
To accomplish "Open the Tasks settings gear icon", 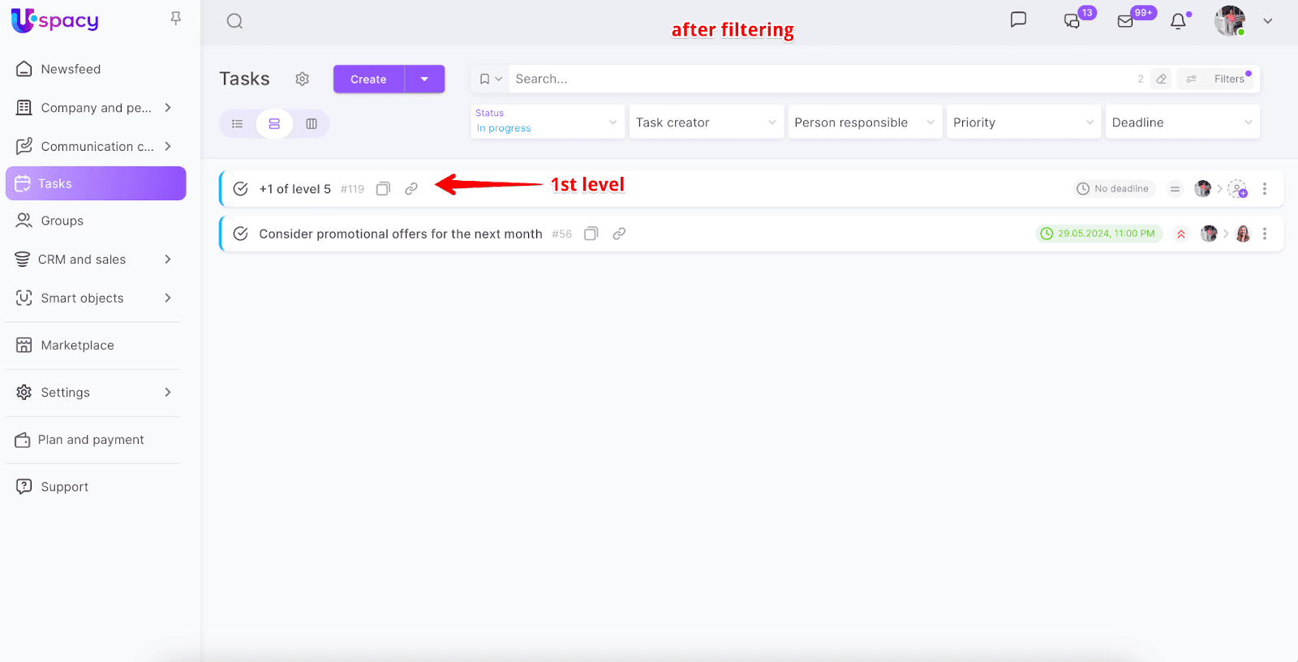I will pos(303,79).
